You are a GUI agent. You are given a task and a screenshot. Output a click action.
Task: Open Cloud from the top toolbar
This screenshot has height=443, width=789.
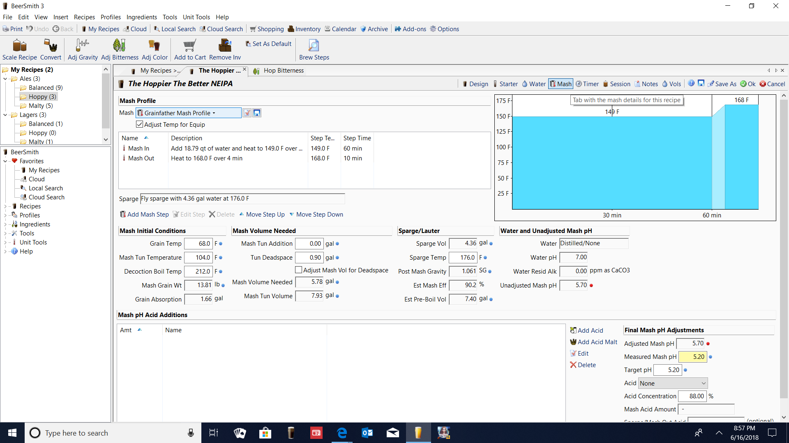[x=135, y=29]
